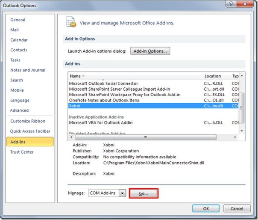Image resolution: width=258 pixels, height=220 pixels.
Task: Cancel the Outlook Options dialog
Action: click(237, 208)
